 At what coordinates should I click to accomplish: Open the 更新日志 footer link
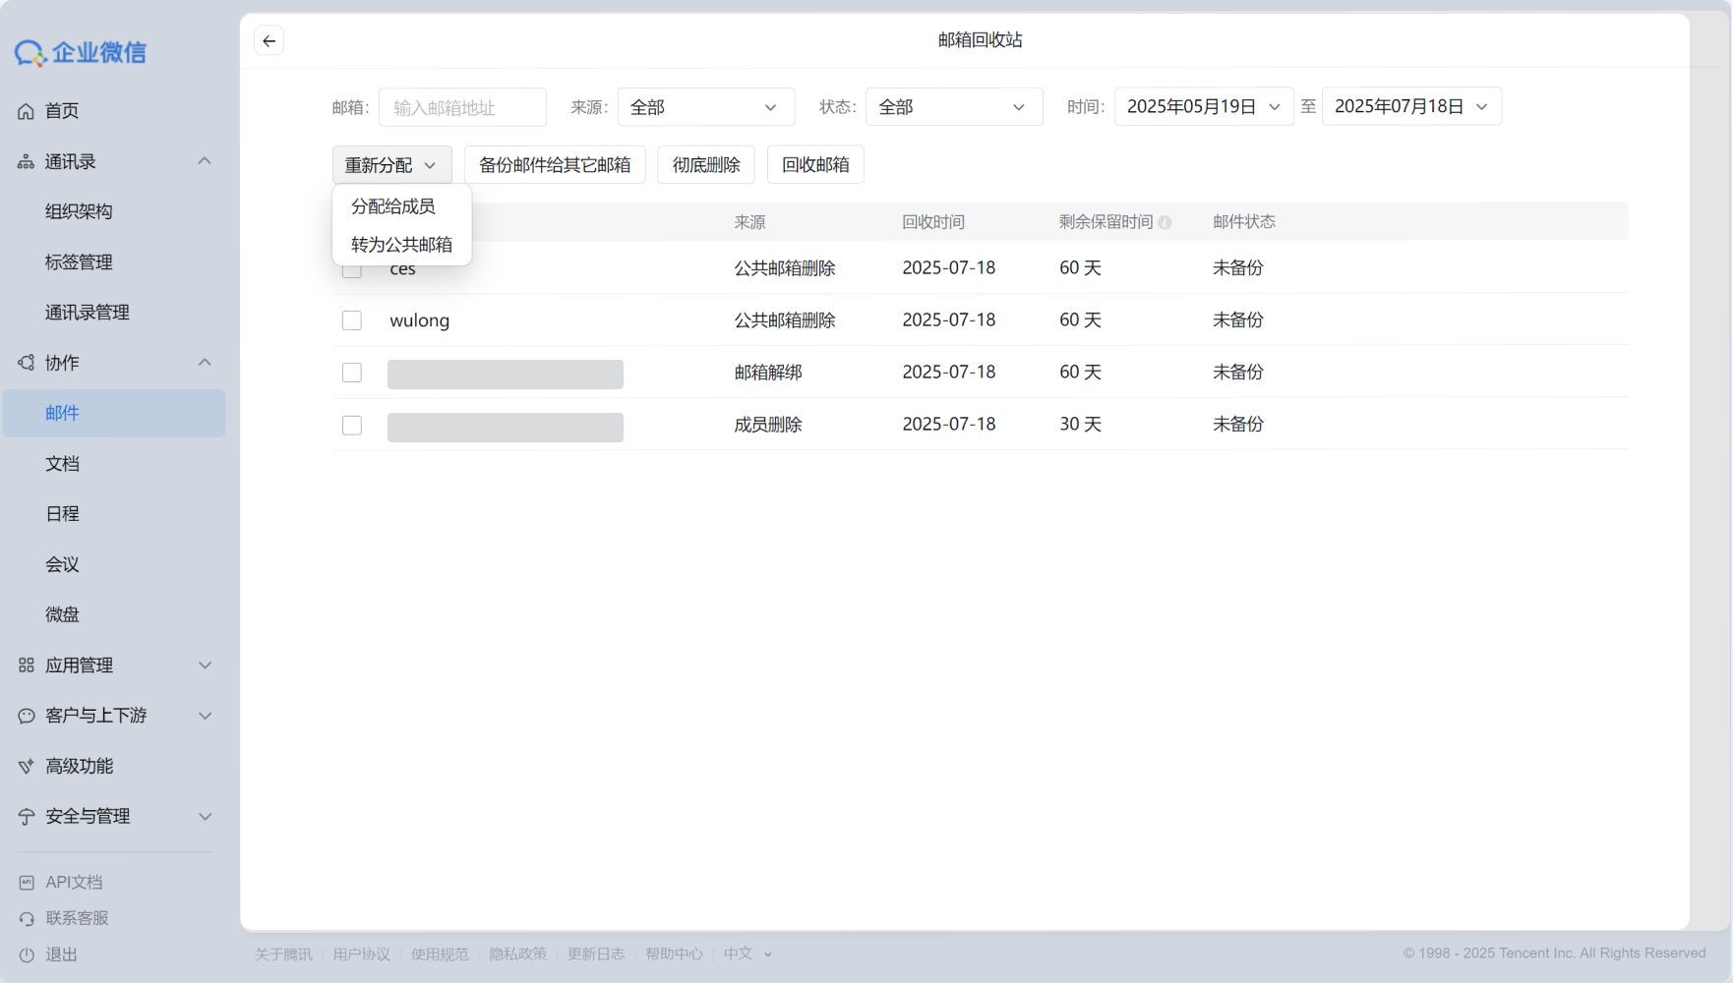coord(596,954)
